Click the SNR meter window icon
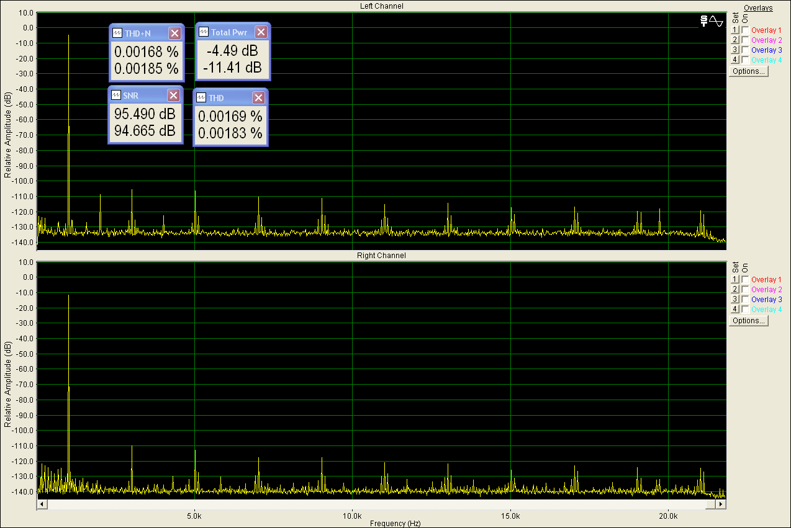This screenshot has height=528, width=791. (116, 95)
